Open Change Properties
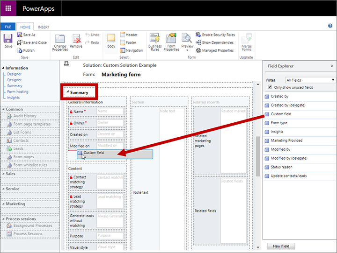Image resolution: width=337 pixels, height=253 pixels. pyautogui.click(x=60, y=42)
